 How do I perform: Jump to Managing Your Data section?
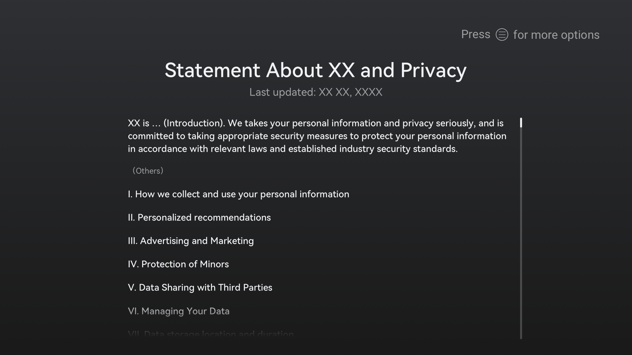click(x=178, y=311)
